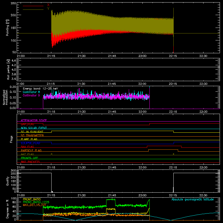223x223 pixels.
Task: Click the red X legend line sample
Action: [33, 6]
